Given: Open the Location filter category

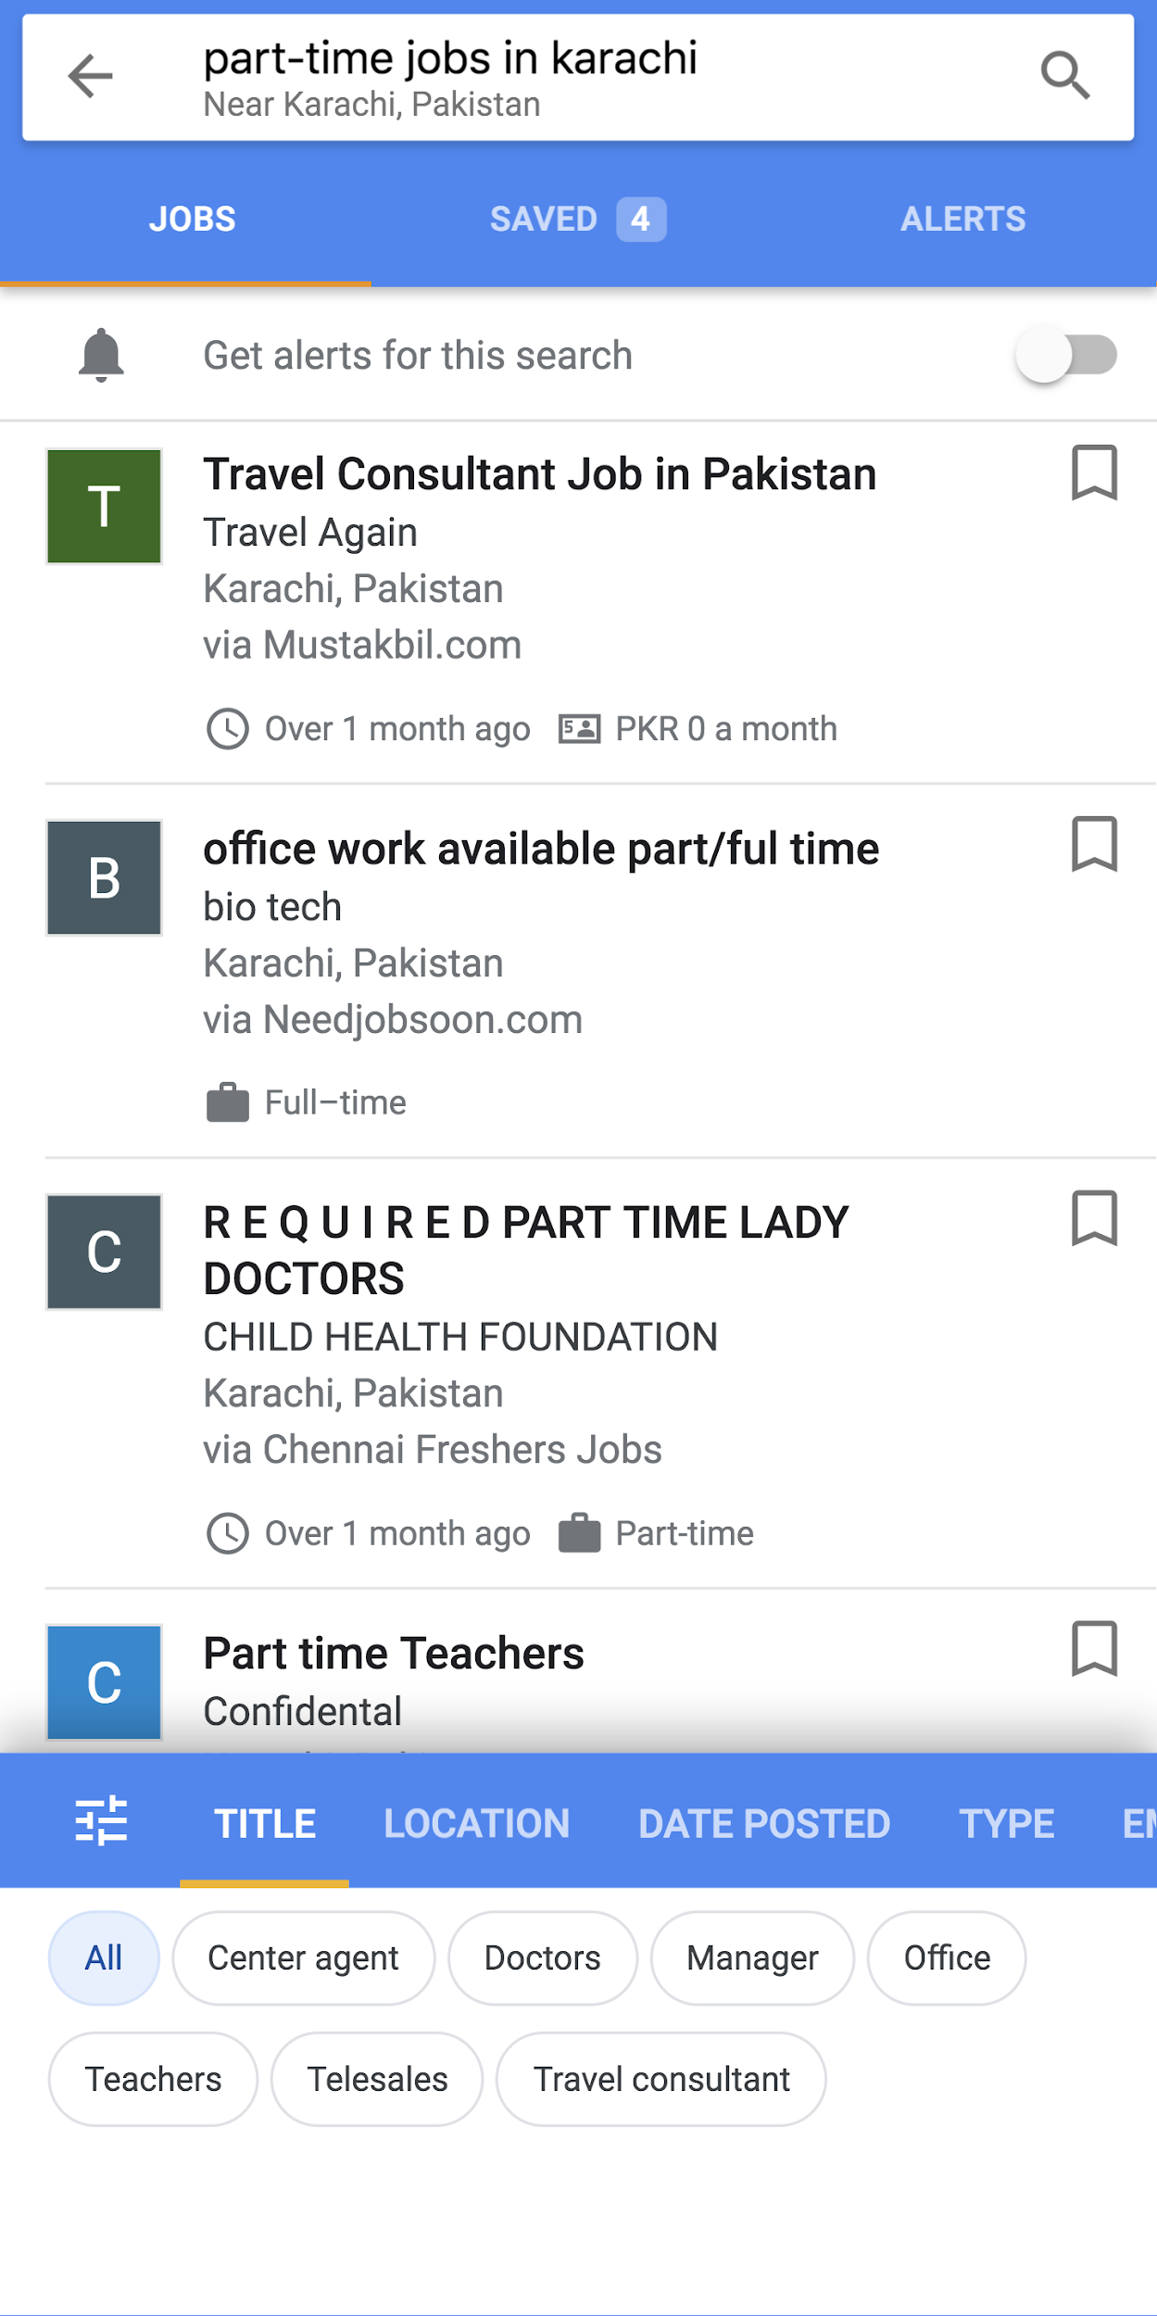Looking at the screenshot, I should (477, 1823).
